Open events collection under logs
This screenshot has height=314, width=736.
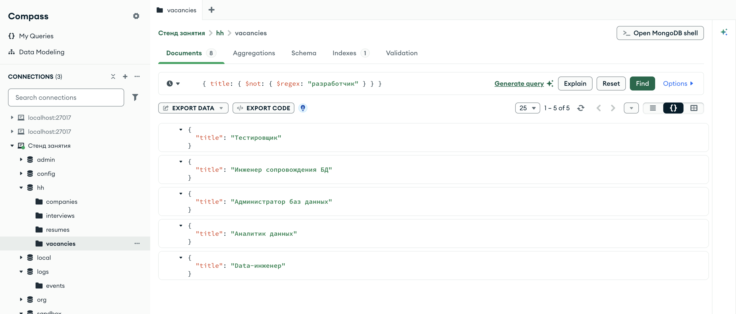(55, 285)
